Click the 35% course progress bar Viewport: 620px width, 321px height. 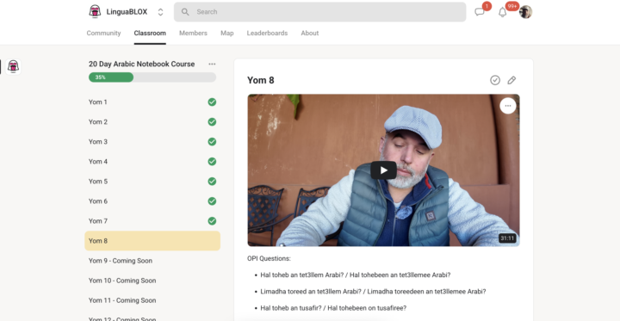[152, 77]
